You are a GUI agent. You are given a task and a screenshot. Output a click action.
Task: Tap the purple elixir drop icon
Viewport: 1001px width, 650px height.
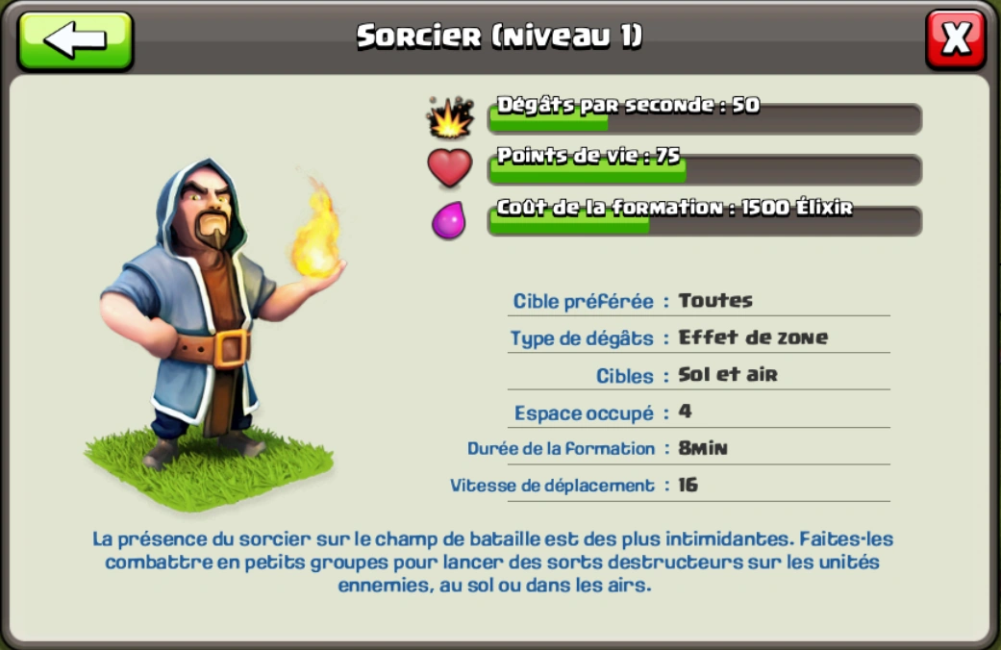pos(449,219)
